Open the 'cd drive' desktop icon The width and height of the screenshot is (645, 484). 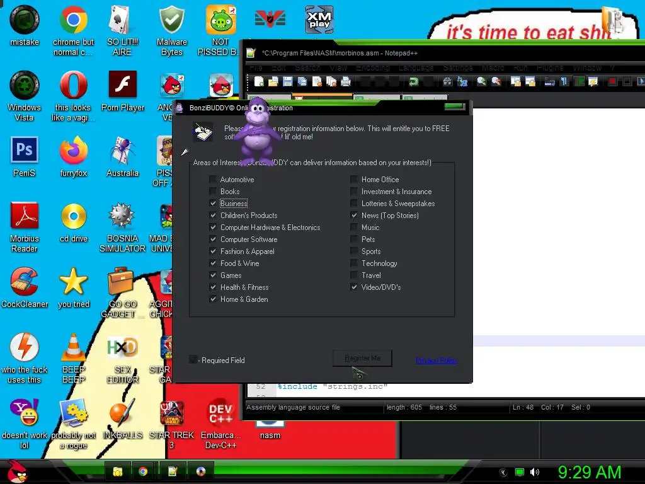tap(74, 222)
